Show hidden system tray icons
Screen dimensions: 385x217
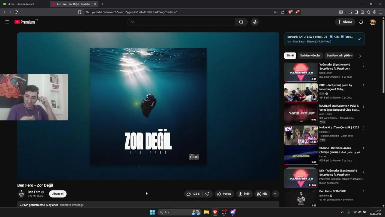pyautogui.click(x=342, y=212)
